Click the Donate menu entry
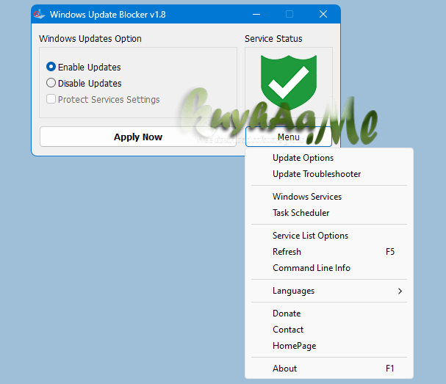Image resolution: width=446 pixels, height=384 pixels. [x=329, y=314]
